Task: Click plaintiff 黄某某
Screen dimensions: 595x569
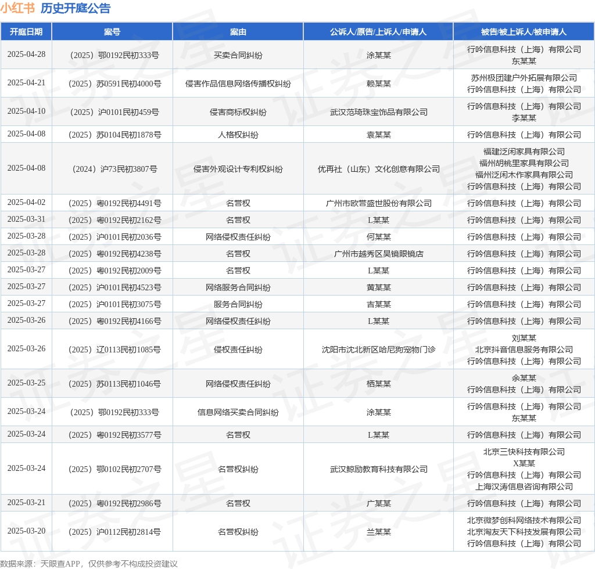Action: click(378, 288)
